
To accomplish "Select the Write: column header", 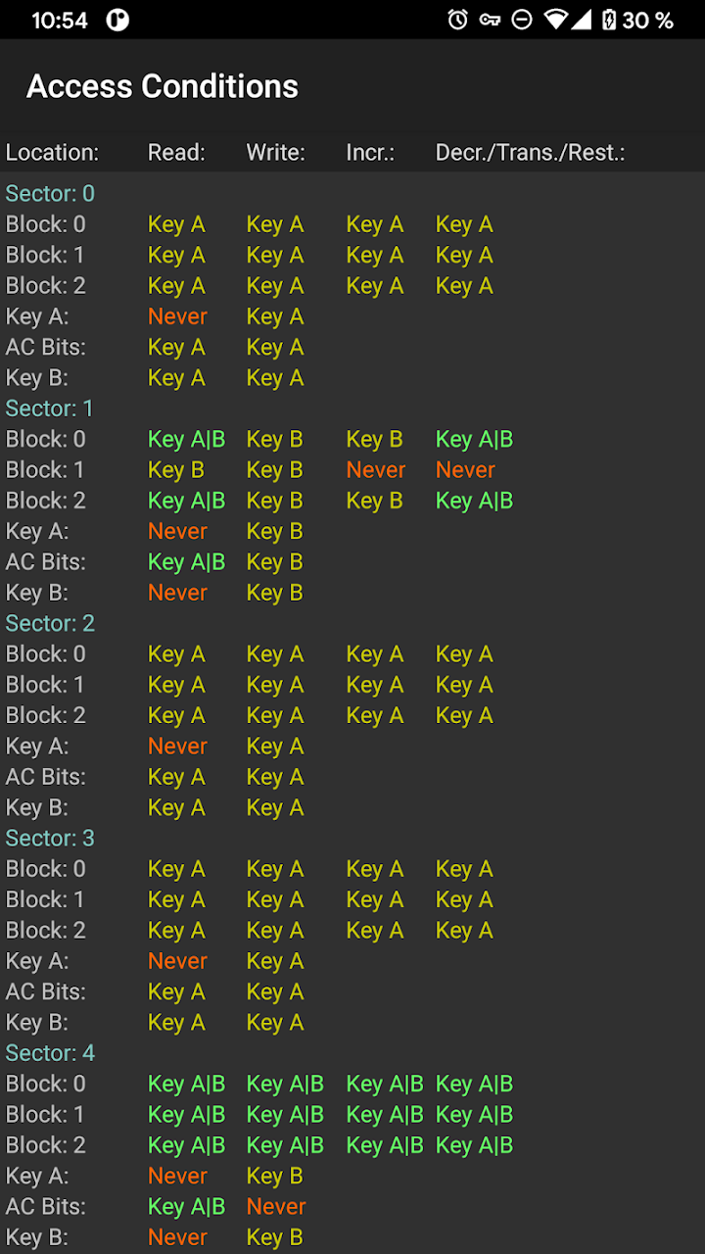I will pos(275,153).
